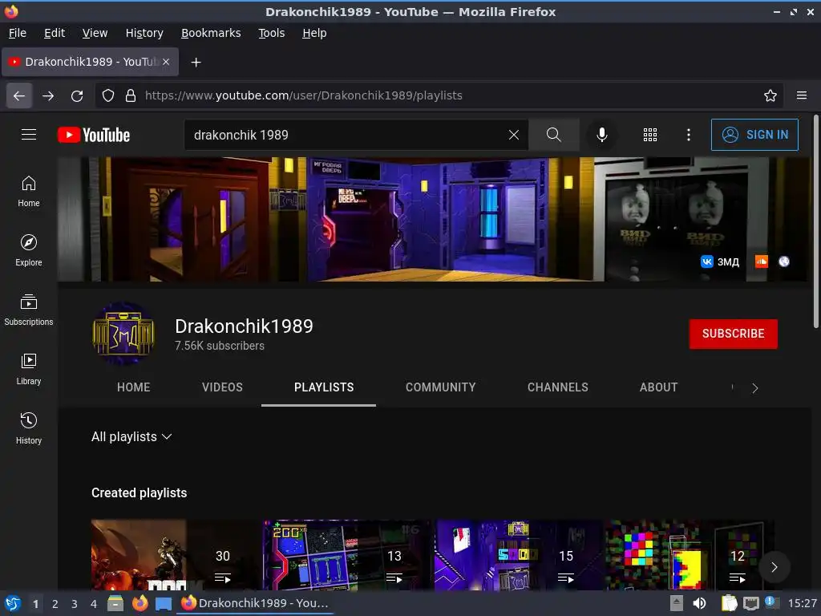The width and height of the screenshot is (821, 616).
Task: Click the page vertical scrollbar
Action: [x=815, y=221]
